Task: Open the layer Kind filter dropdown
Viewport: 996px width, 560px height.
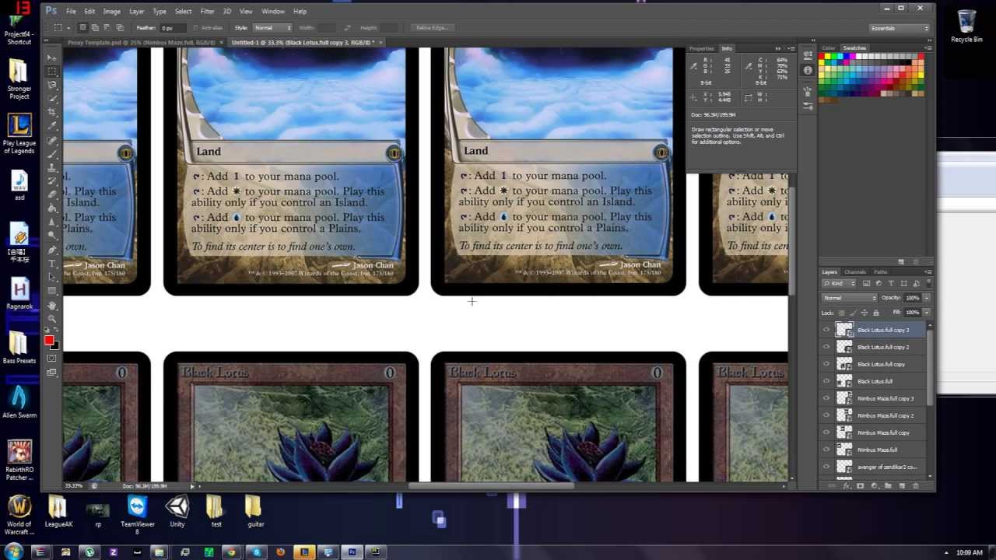Action: 840,284
